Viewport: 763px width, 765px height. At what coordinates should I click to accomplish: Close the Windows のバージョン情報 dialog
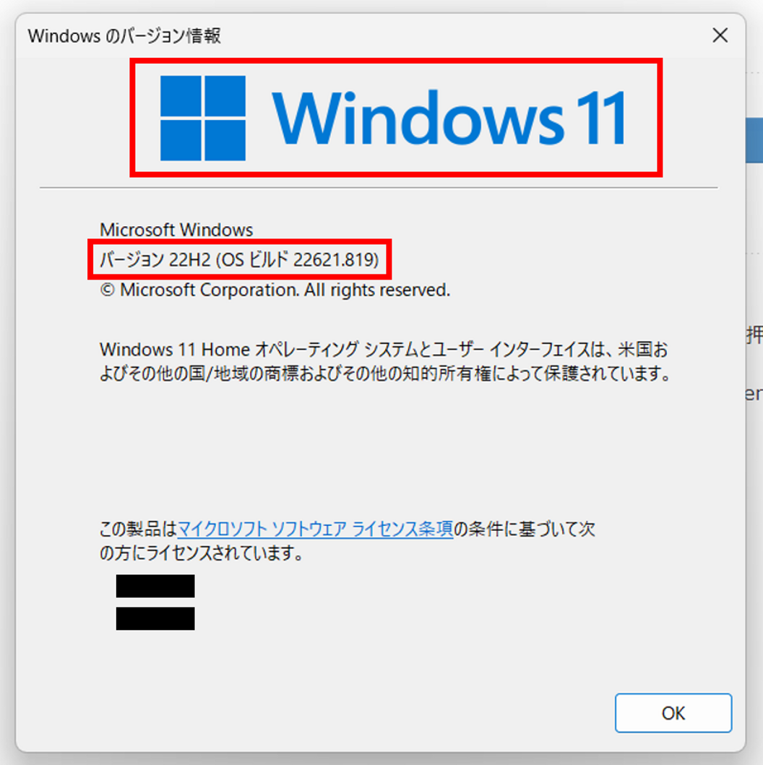point(720,35)
